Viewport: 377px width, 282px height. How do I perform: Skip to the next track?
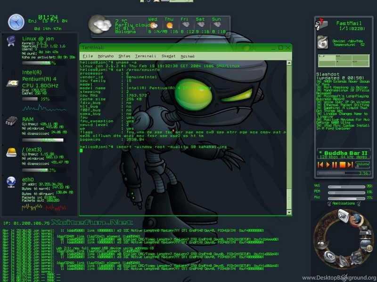[x=350, y=165]
